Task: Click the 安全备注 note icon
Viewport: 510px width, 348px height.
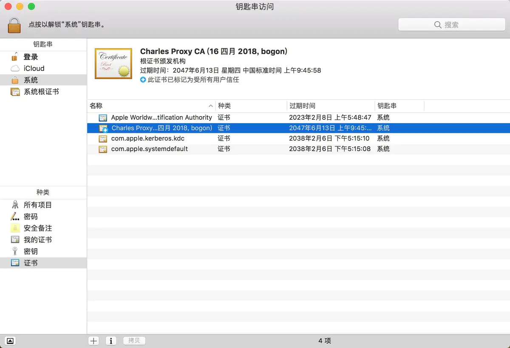Action: (15, 228)
